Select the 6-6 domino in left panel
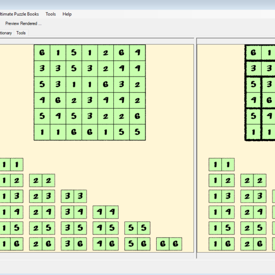This screenshot has width=275, height=275. point(169,244)
